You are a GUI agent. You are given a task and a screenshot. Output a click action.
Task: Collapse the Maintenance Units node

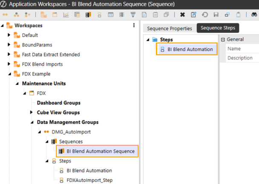[17, 84]
